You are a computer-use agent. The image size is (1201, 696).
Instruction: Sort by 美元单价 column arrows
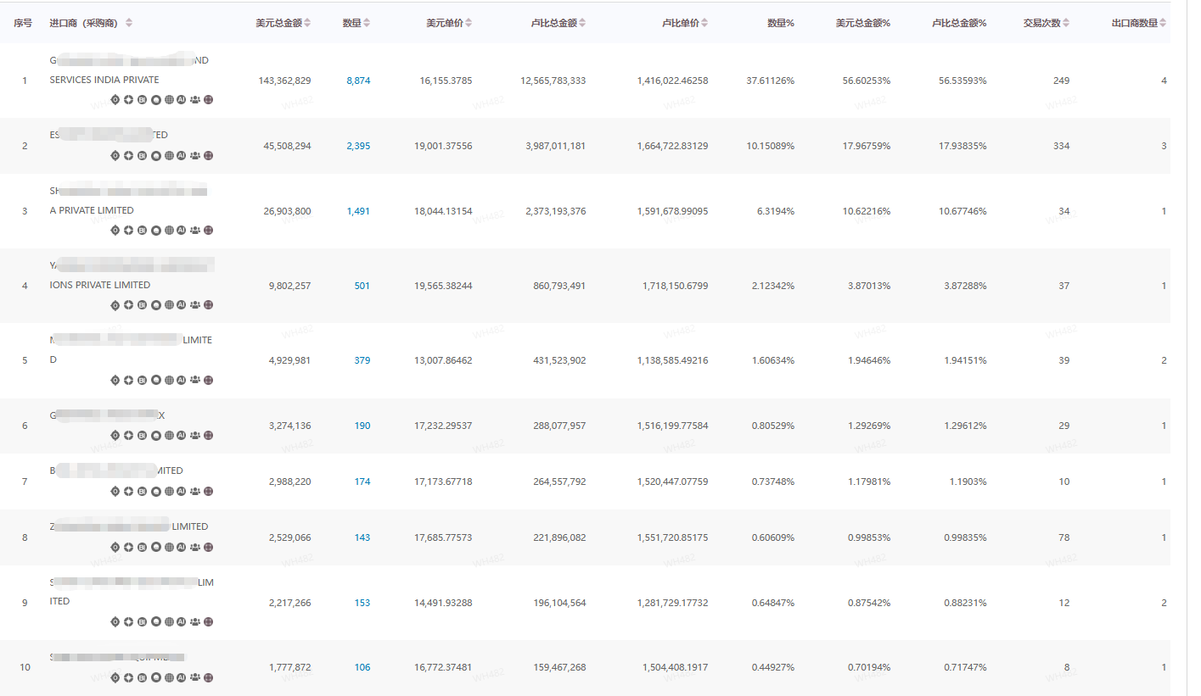(x=469, y=24)
